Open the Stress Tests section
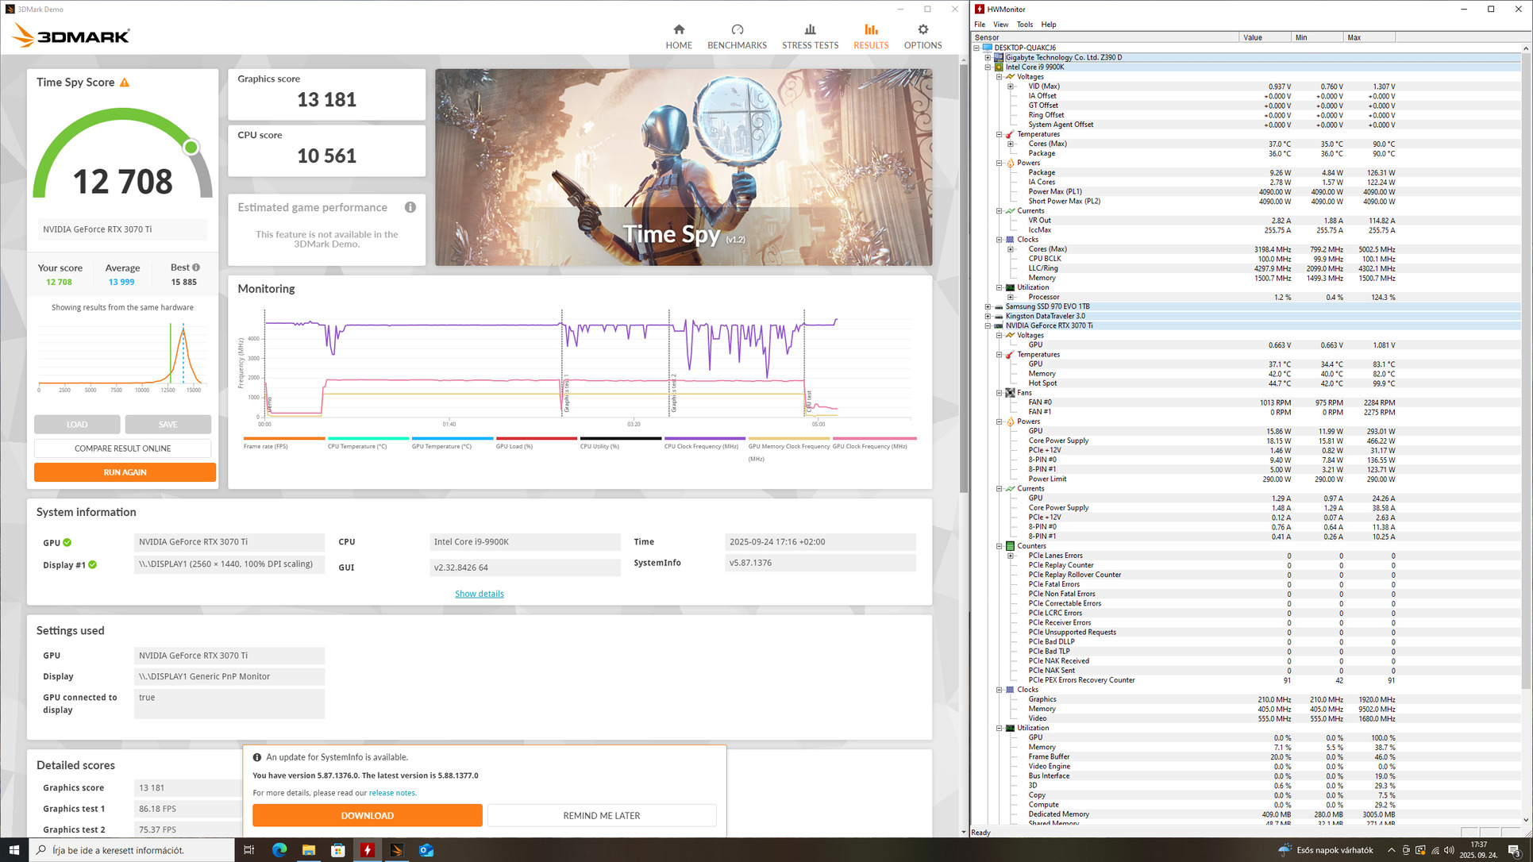Viewport: 1533px width, 862px height. [809, 37]
